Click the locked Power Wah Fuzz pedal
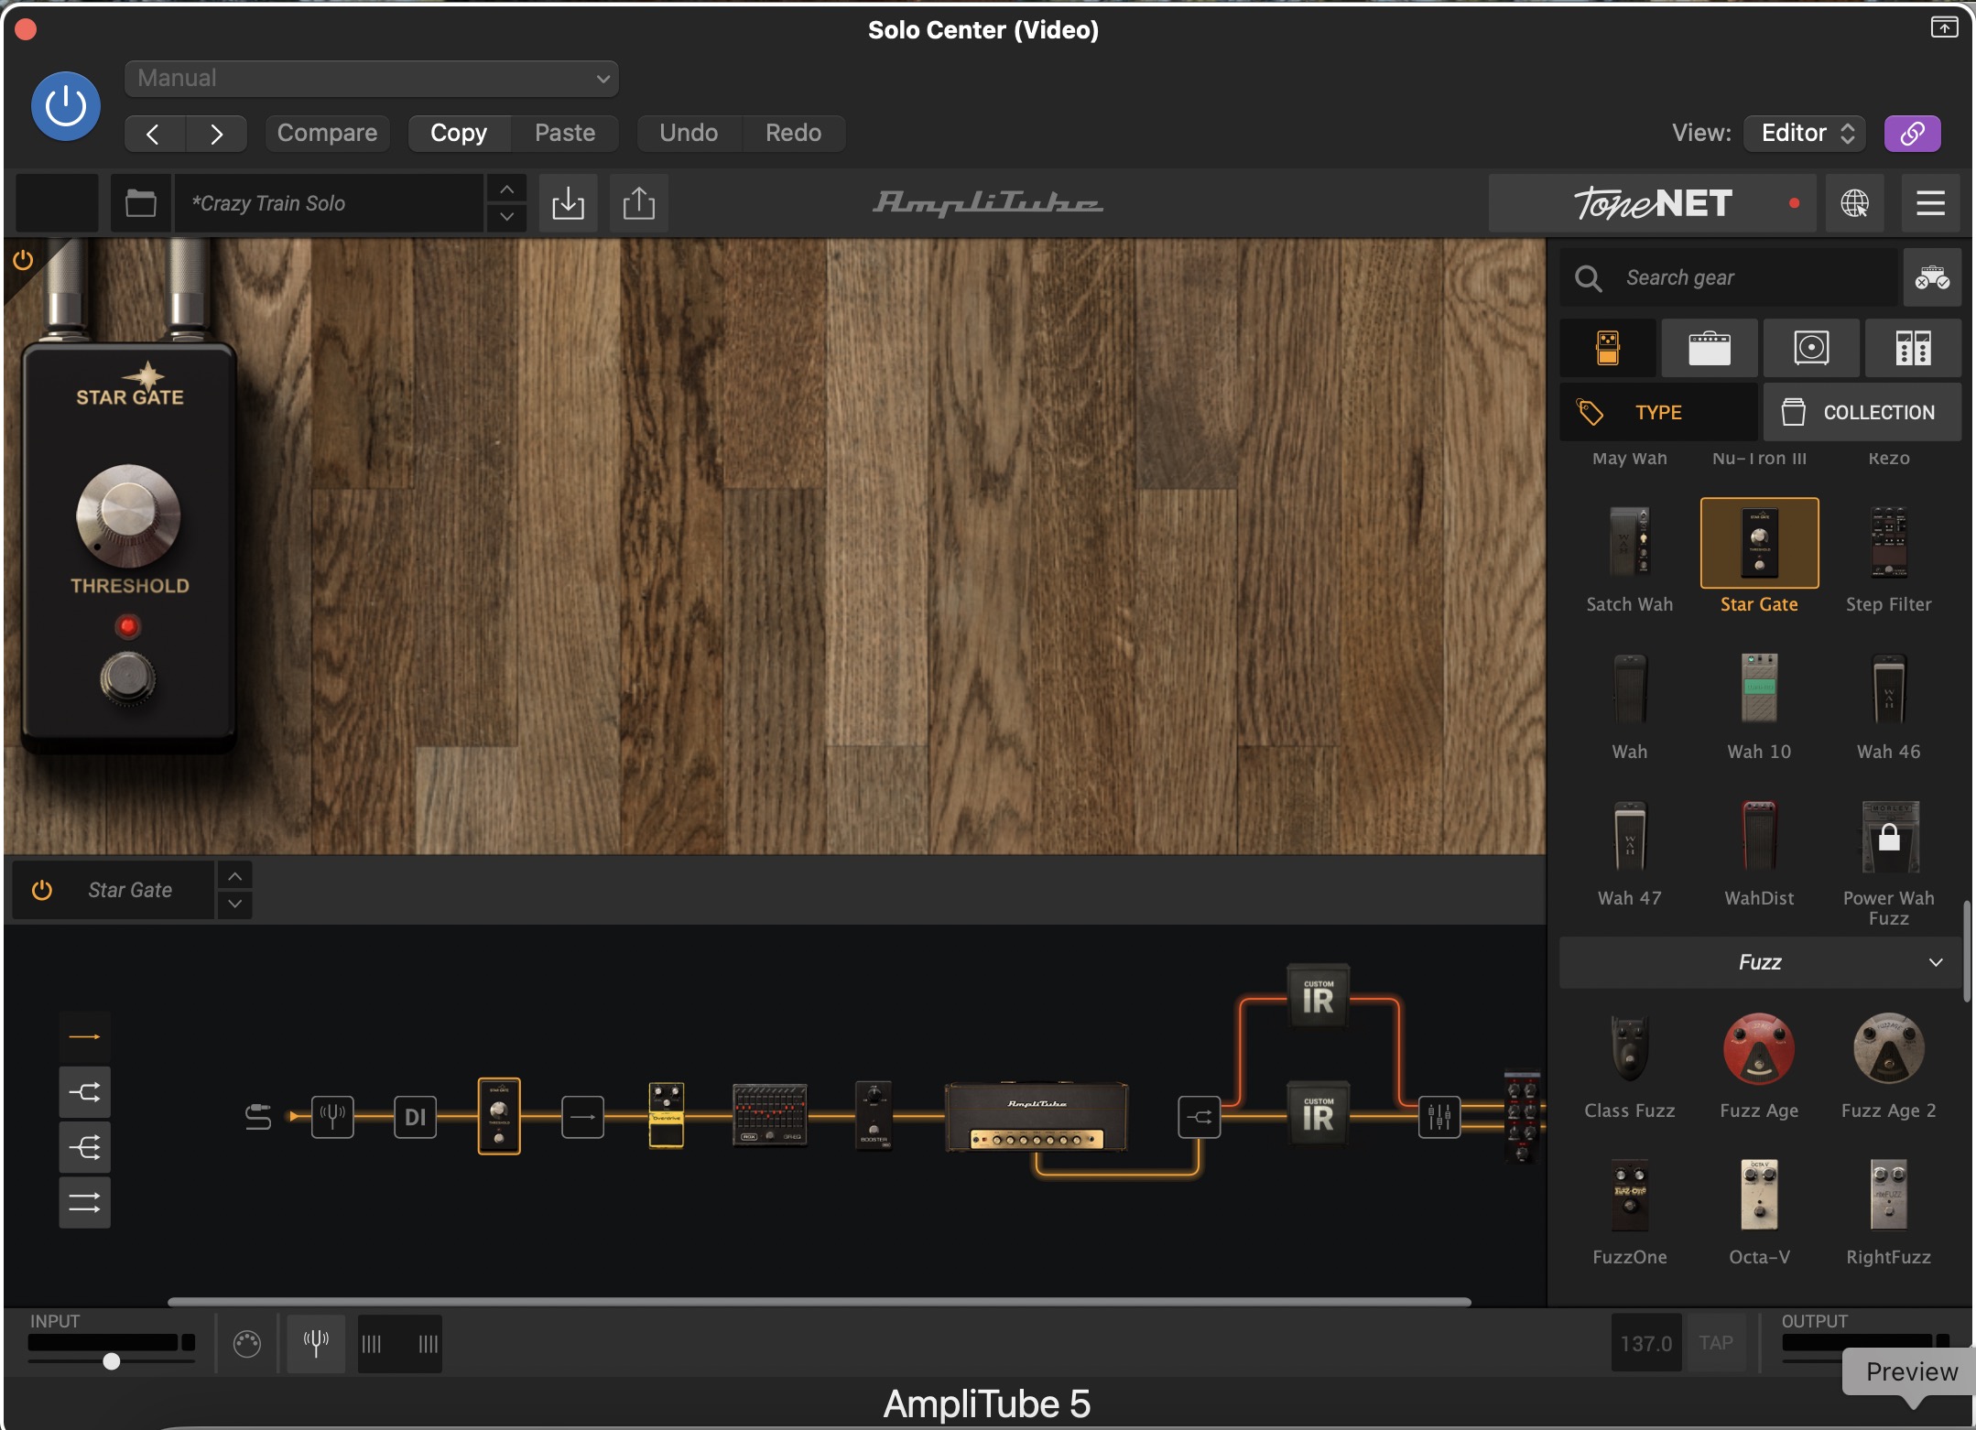Screen dimensions: 1976x1430 [x=1888, y=862]
